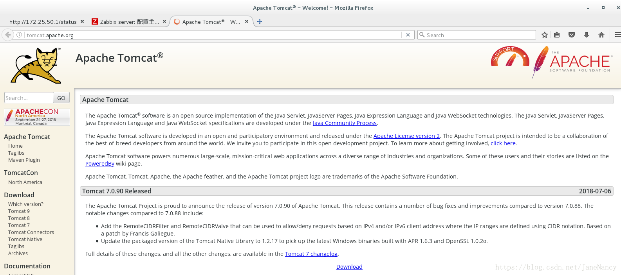Click the 2018-07-06 release date
Screen dimensions: 621x275
click(x=595, y=191)
